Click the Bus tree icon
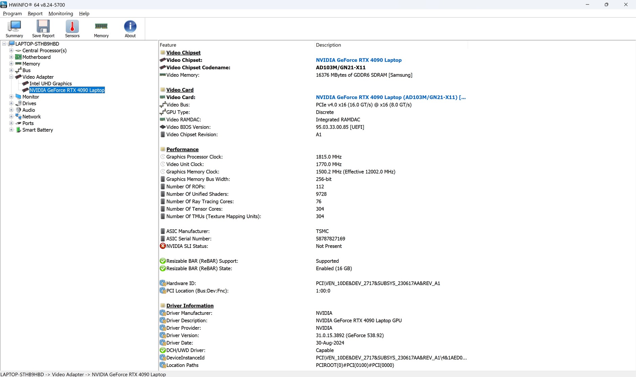Viewport: 636px width, 377px height. click(18, 70)
